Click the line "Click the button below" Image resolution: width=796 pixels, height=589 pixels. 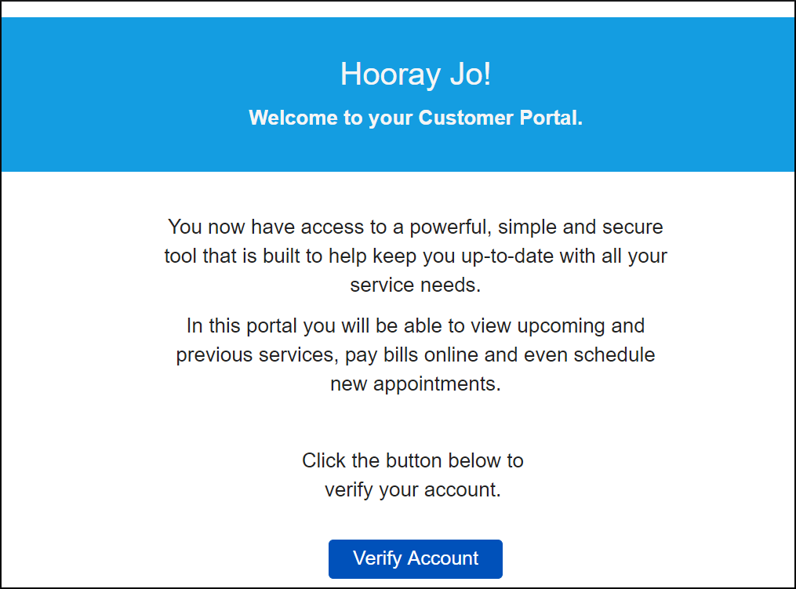[413, 460]
